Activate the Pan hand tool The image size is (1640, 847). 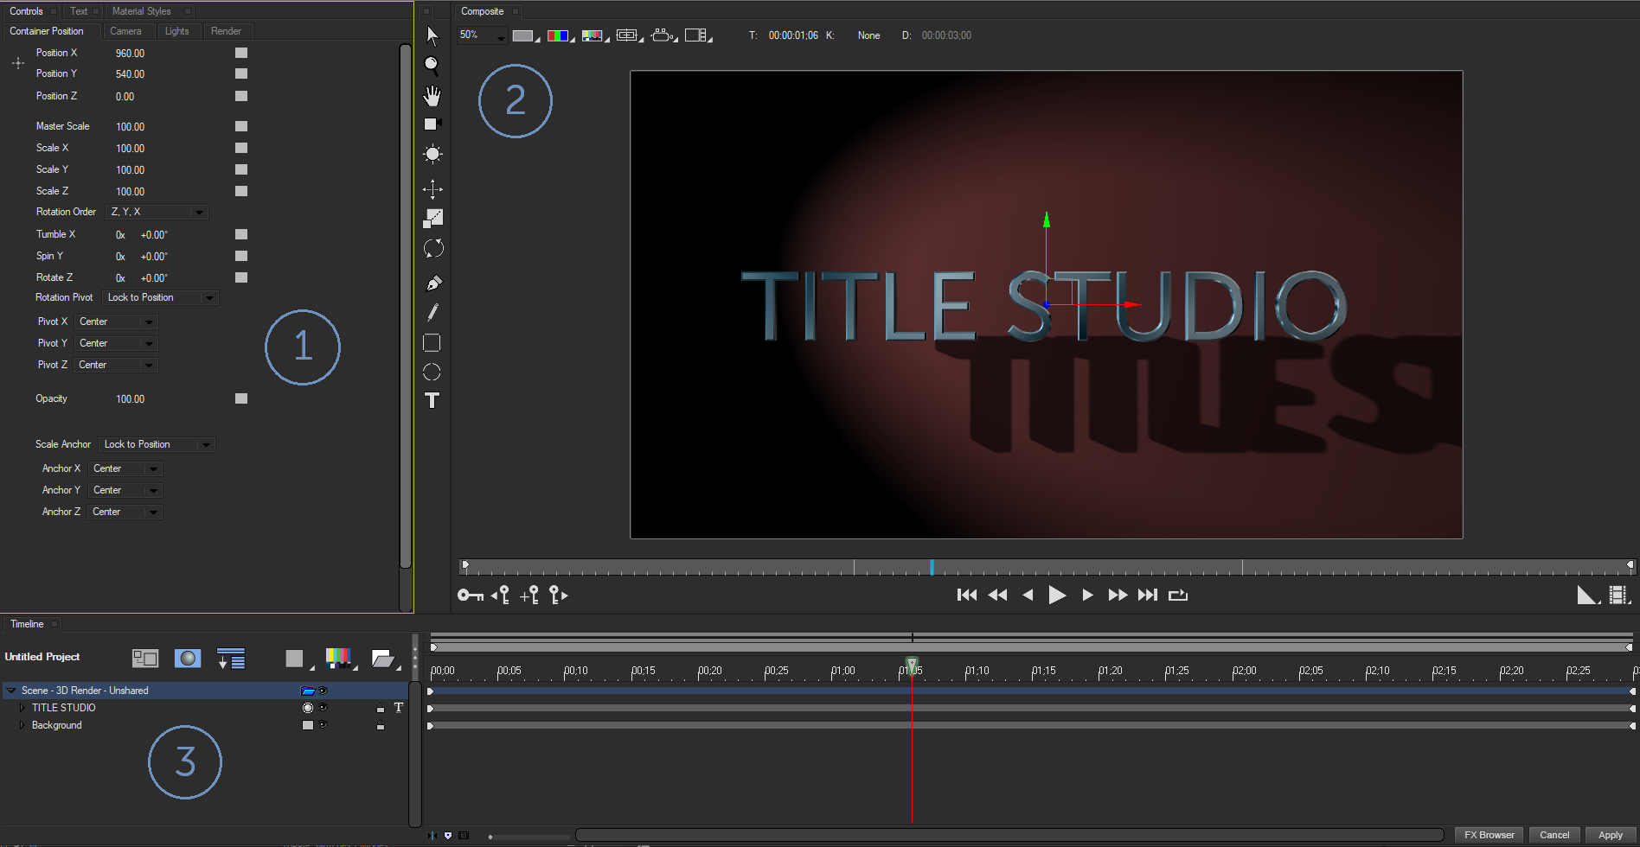click(432, 96)
